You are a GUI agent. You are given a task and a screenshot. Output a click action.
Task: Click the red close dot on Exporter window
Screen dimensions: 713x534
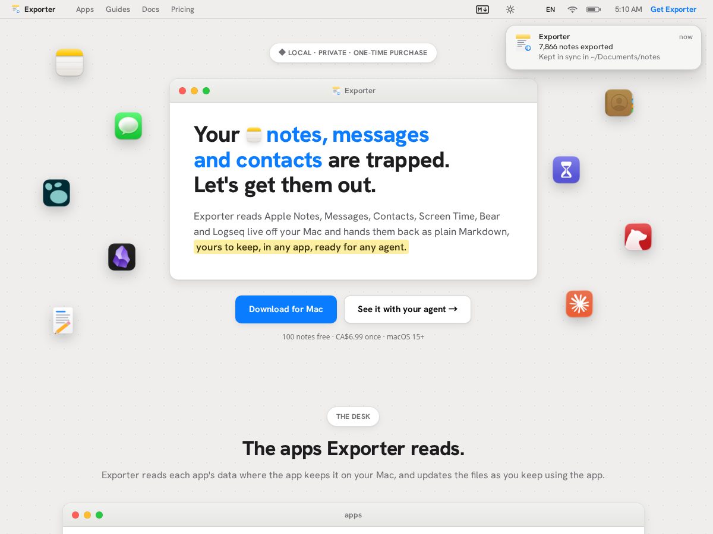(x=182, y=91)
